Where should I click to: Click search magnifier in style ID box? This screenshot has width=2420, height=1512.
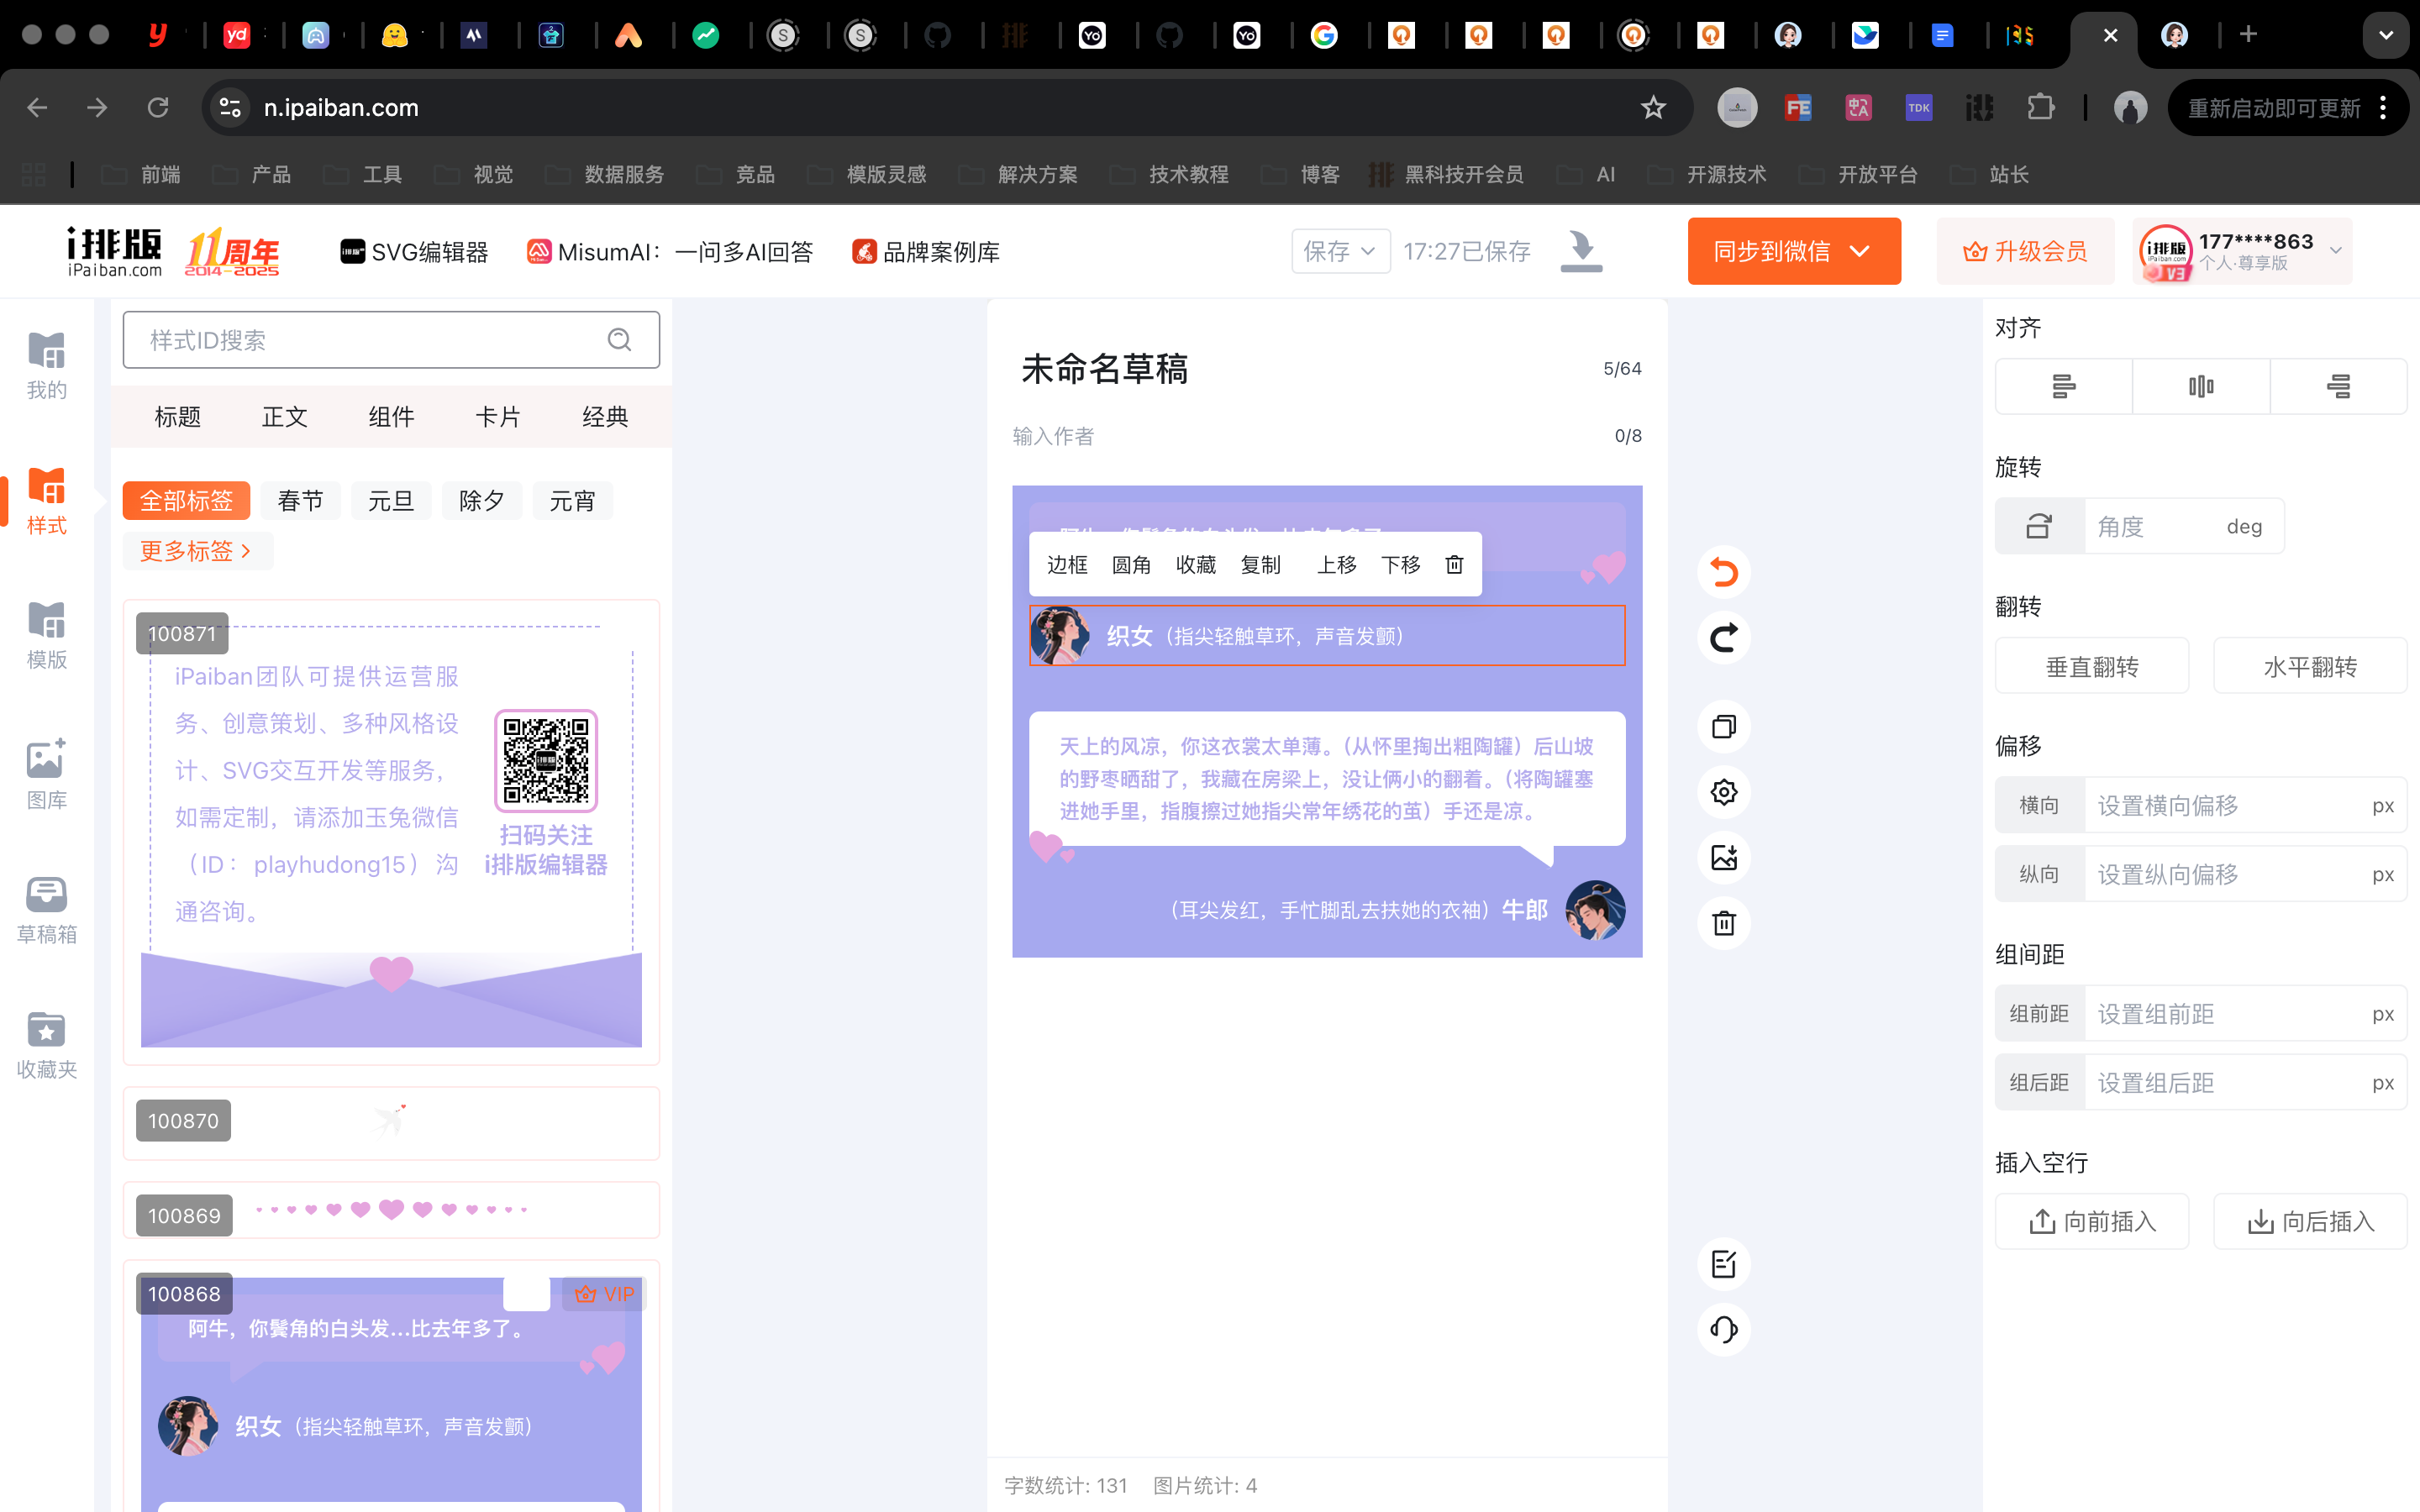pos(619,340)
